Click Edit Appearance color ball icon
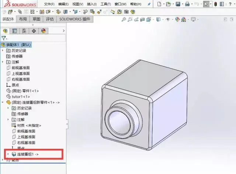This screenshot has height=174, width=236. 177,20
